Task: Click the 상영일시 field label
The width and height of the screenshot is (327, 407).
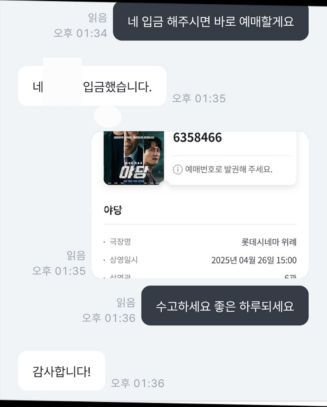Action: click(x=123, y=260)
